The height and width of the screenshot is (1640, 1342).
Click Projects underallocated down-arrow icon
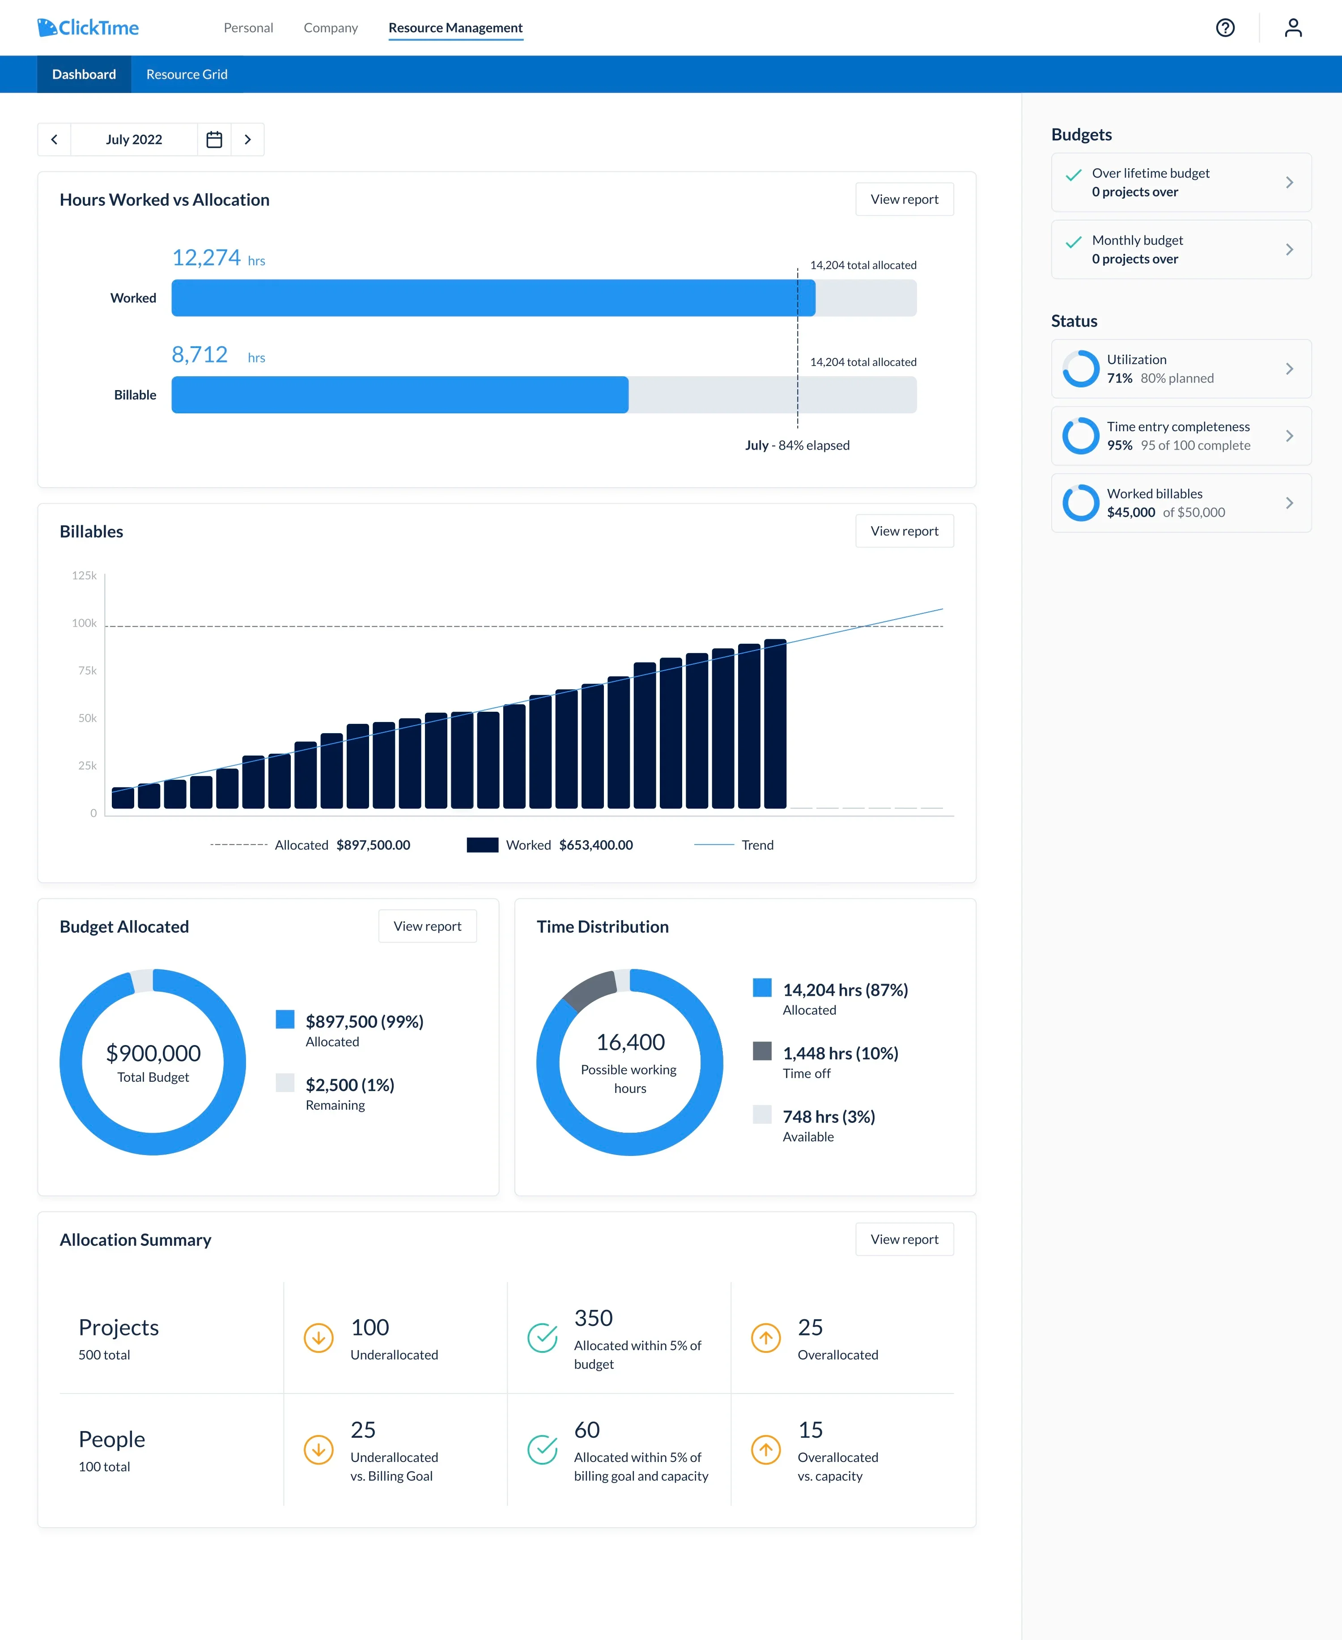(x=318, y=1338)
